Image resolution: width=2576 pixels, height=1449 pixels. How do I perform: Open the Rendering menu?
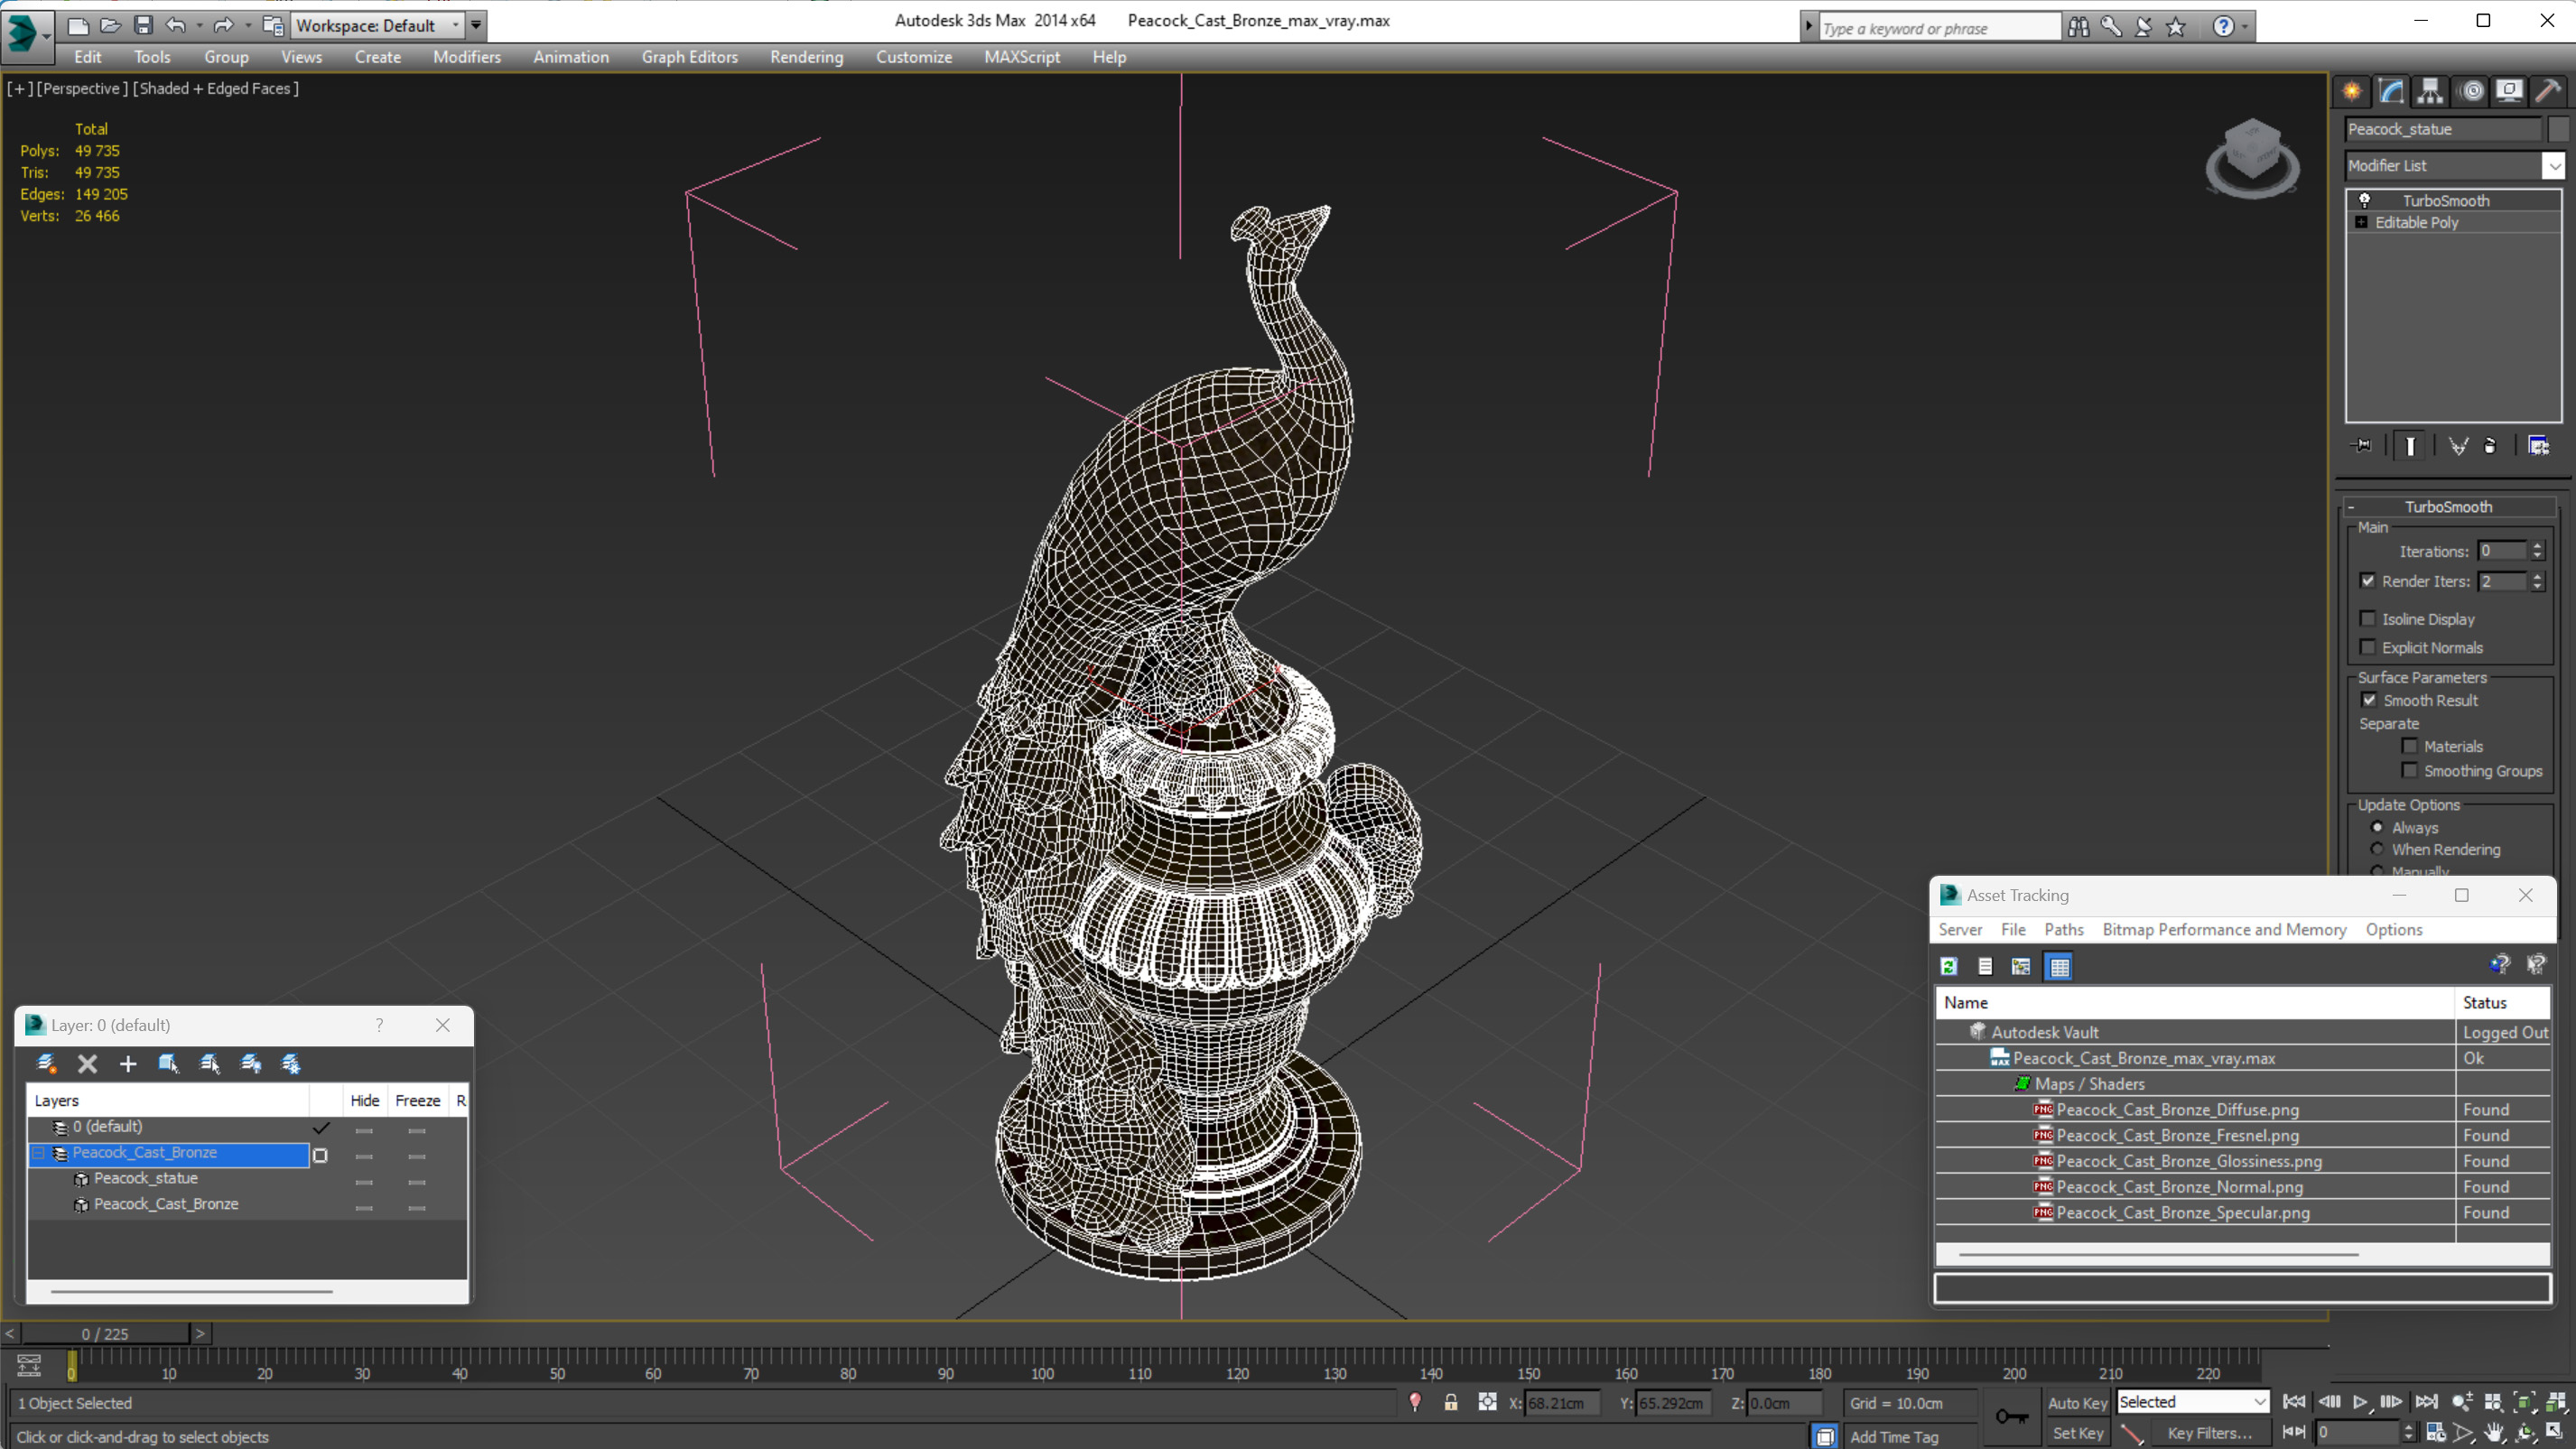[806, 57]
